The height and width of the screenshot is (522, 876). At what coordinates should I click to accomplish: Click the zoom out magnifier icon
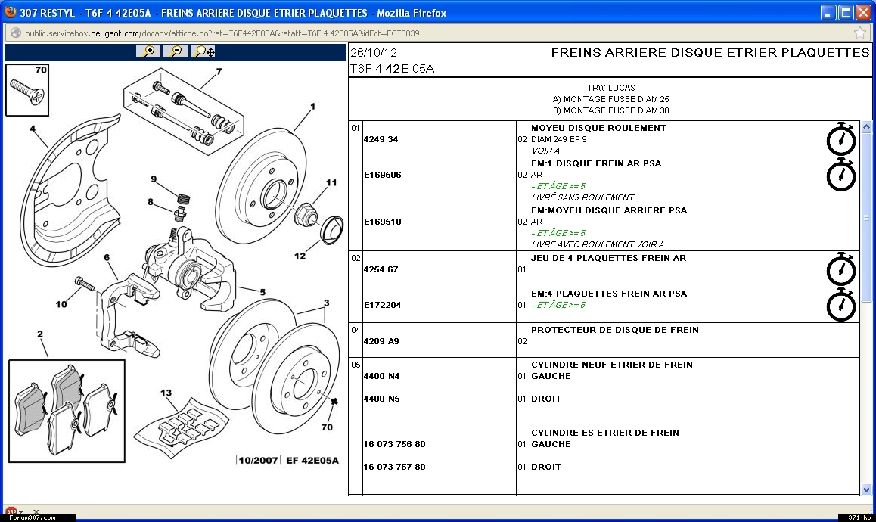(176, 51)
